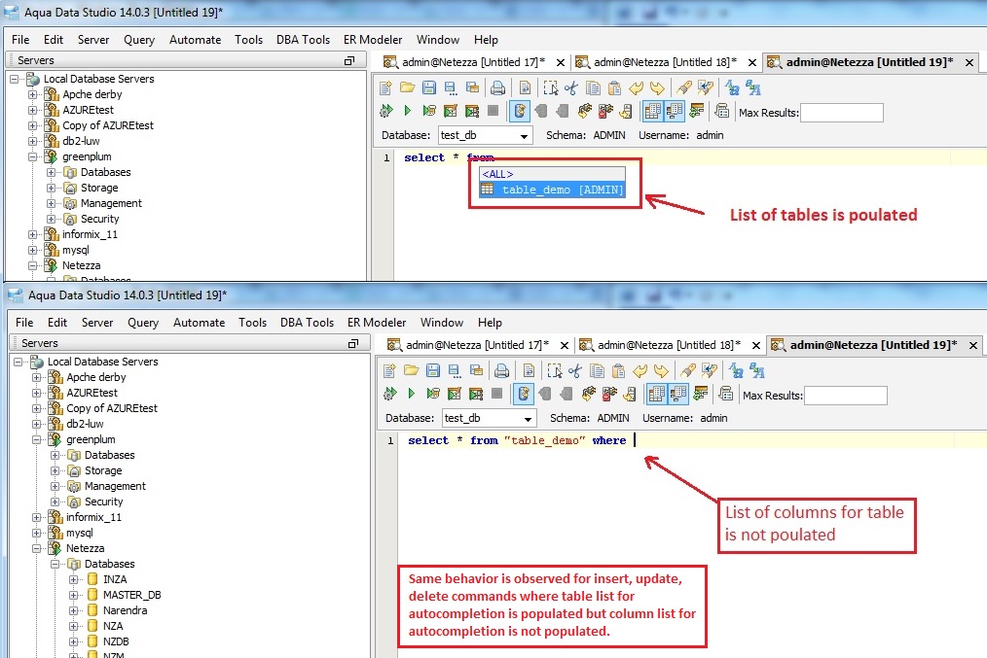Toggle grid results button in upper window toolbar
Screen dimensions: 987x658
pos(653,111)
